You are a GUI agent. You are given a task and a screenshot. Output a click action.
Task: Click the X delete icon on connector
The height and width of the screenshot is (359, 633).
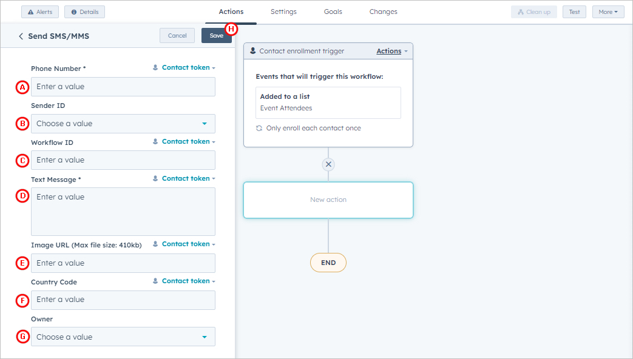tap(328, 164)
